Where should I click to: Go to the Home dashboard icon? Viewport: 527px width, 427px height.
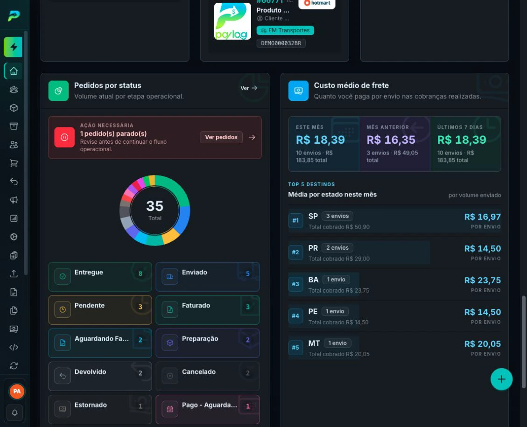tap(14, 71)
